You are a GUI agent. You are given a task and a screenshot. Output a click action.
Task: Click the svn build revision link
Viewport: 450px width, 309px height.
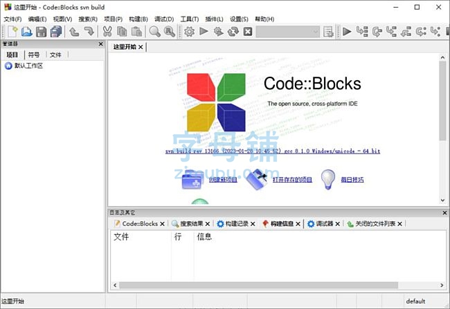[273, 151]
